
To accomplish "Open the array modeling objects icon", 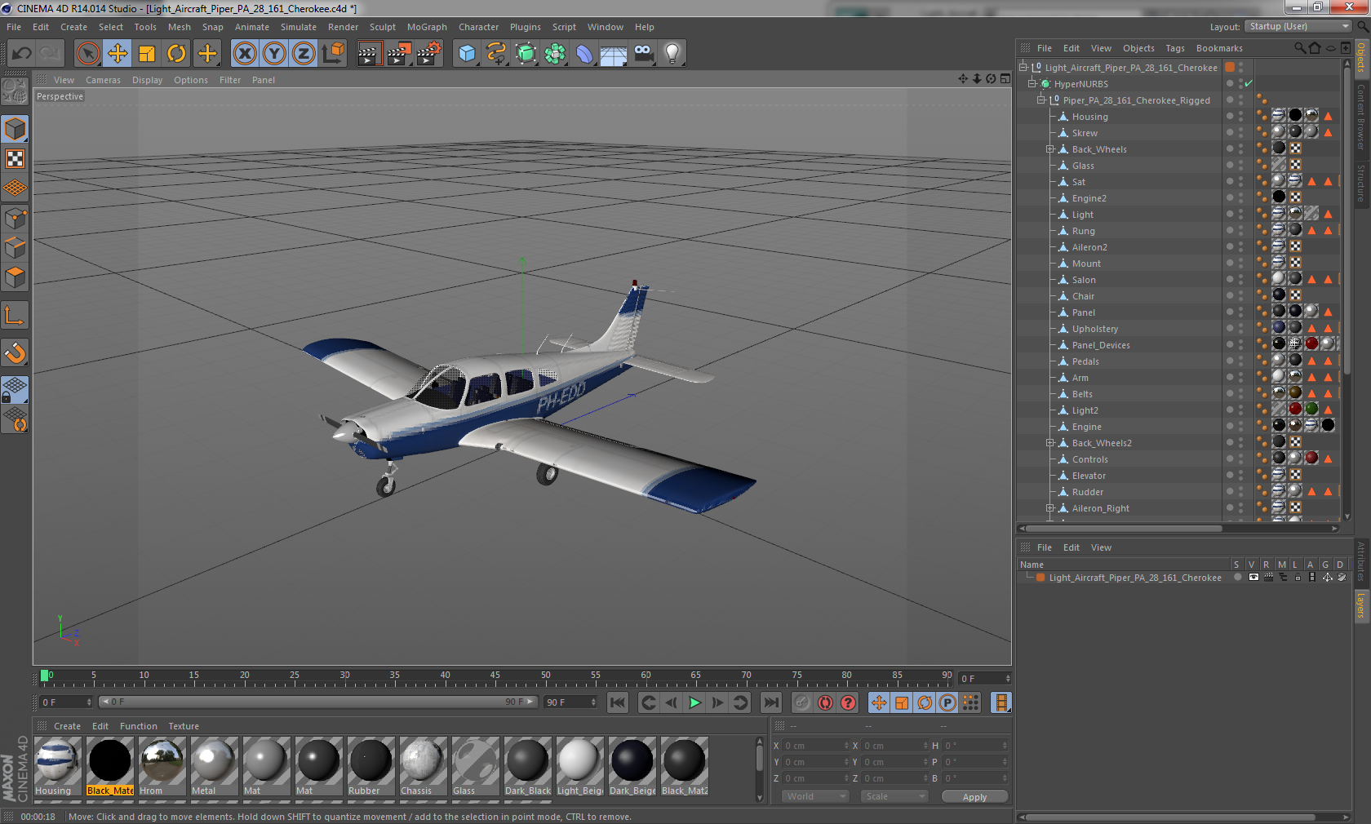I will coord(555,54).
